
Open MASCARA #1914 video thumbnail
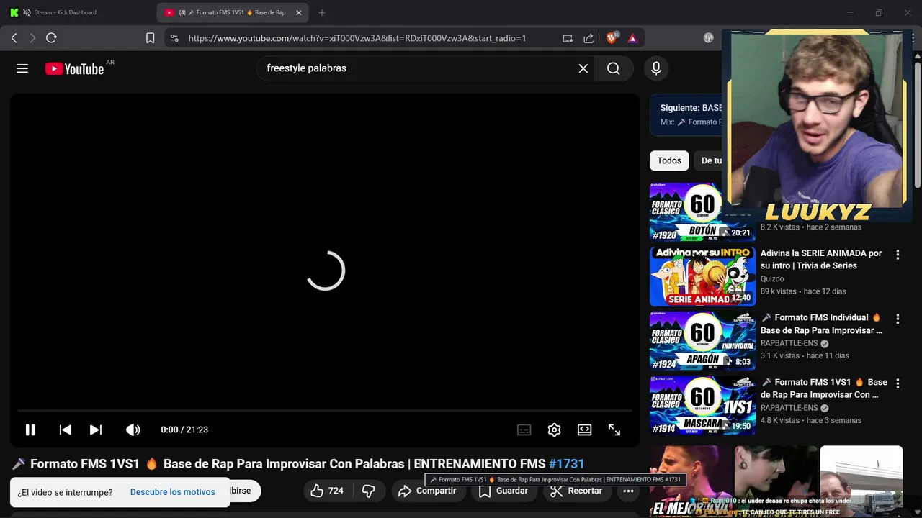[702, 405]
